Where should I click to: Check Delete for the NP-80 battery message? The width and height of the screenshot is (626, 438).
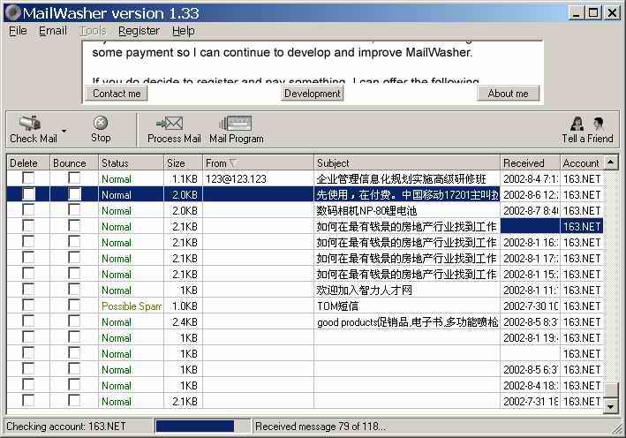click(28, 210)
